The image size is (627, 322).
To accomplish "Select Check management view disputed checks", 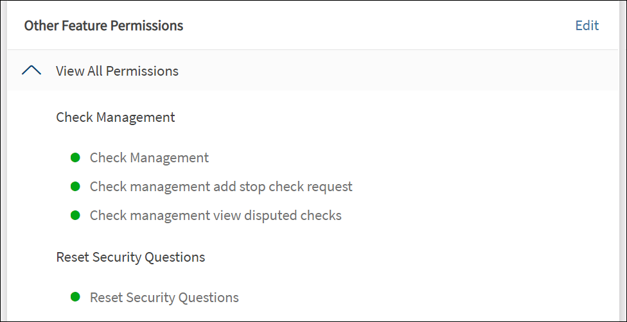I will tap(215, 216).
